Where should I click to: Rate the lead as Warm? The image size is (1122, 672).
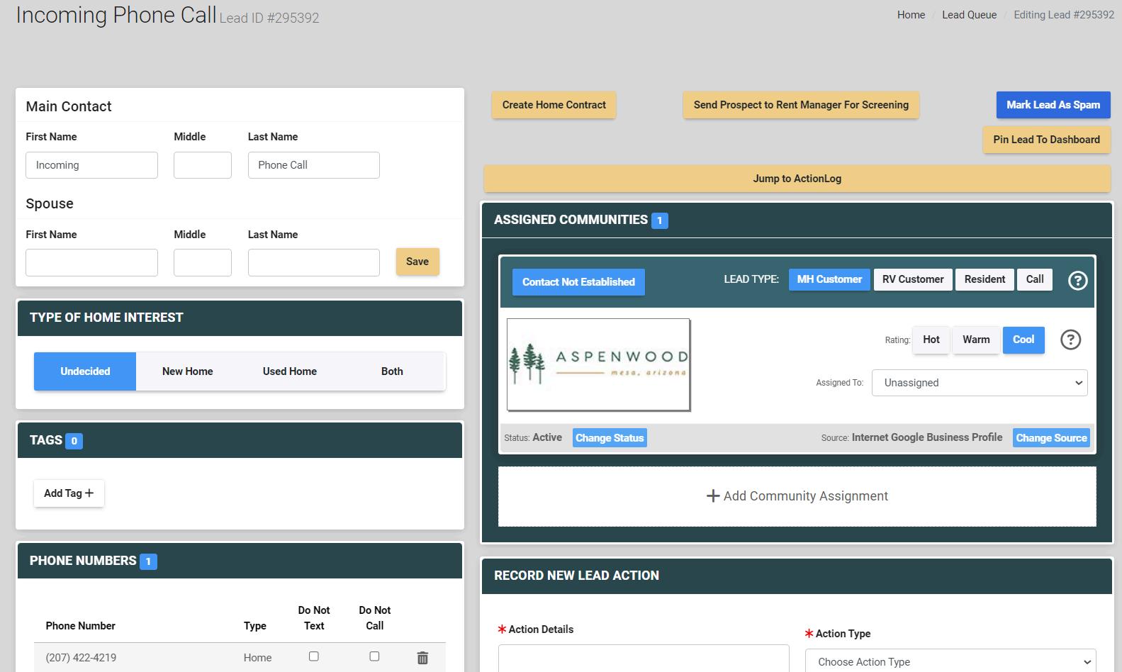pos(976,340)
